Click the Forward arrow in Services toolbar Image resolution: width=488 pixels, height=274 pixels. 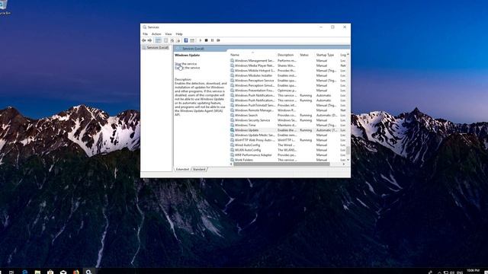click(149, 40)
